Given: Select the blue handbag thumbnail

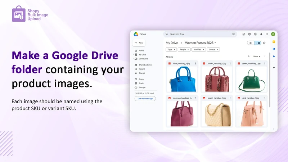Looking at the screenshot, I should [x=182, y=79].
